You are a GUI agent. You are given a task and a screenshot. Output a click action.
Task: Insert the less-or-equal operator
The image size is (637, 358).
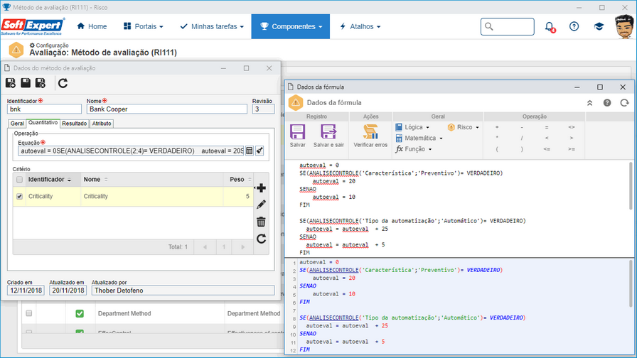coord(547,149)
